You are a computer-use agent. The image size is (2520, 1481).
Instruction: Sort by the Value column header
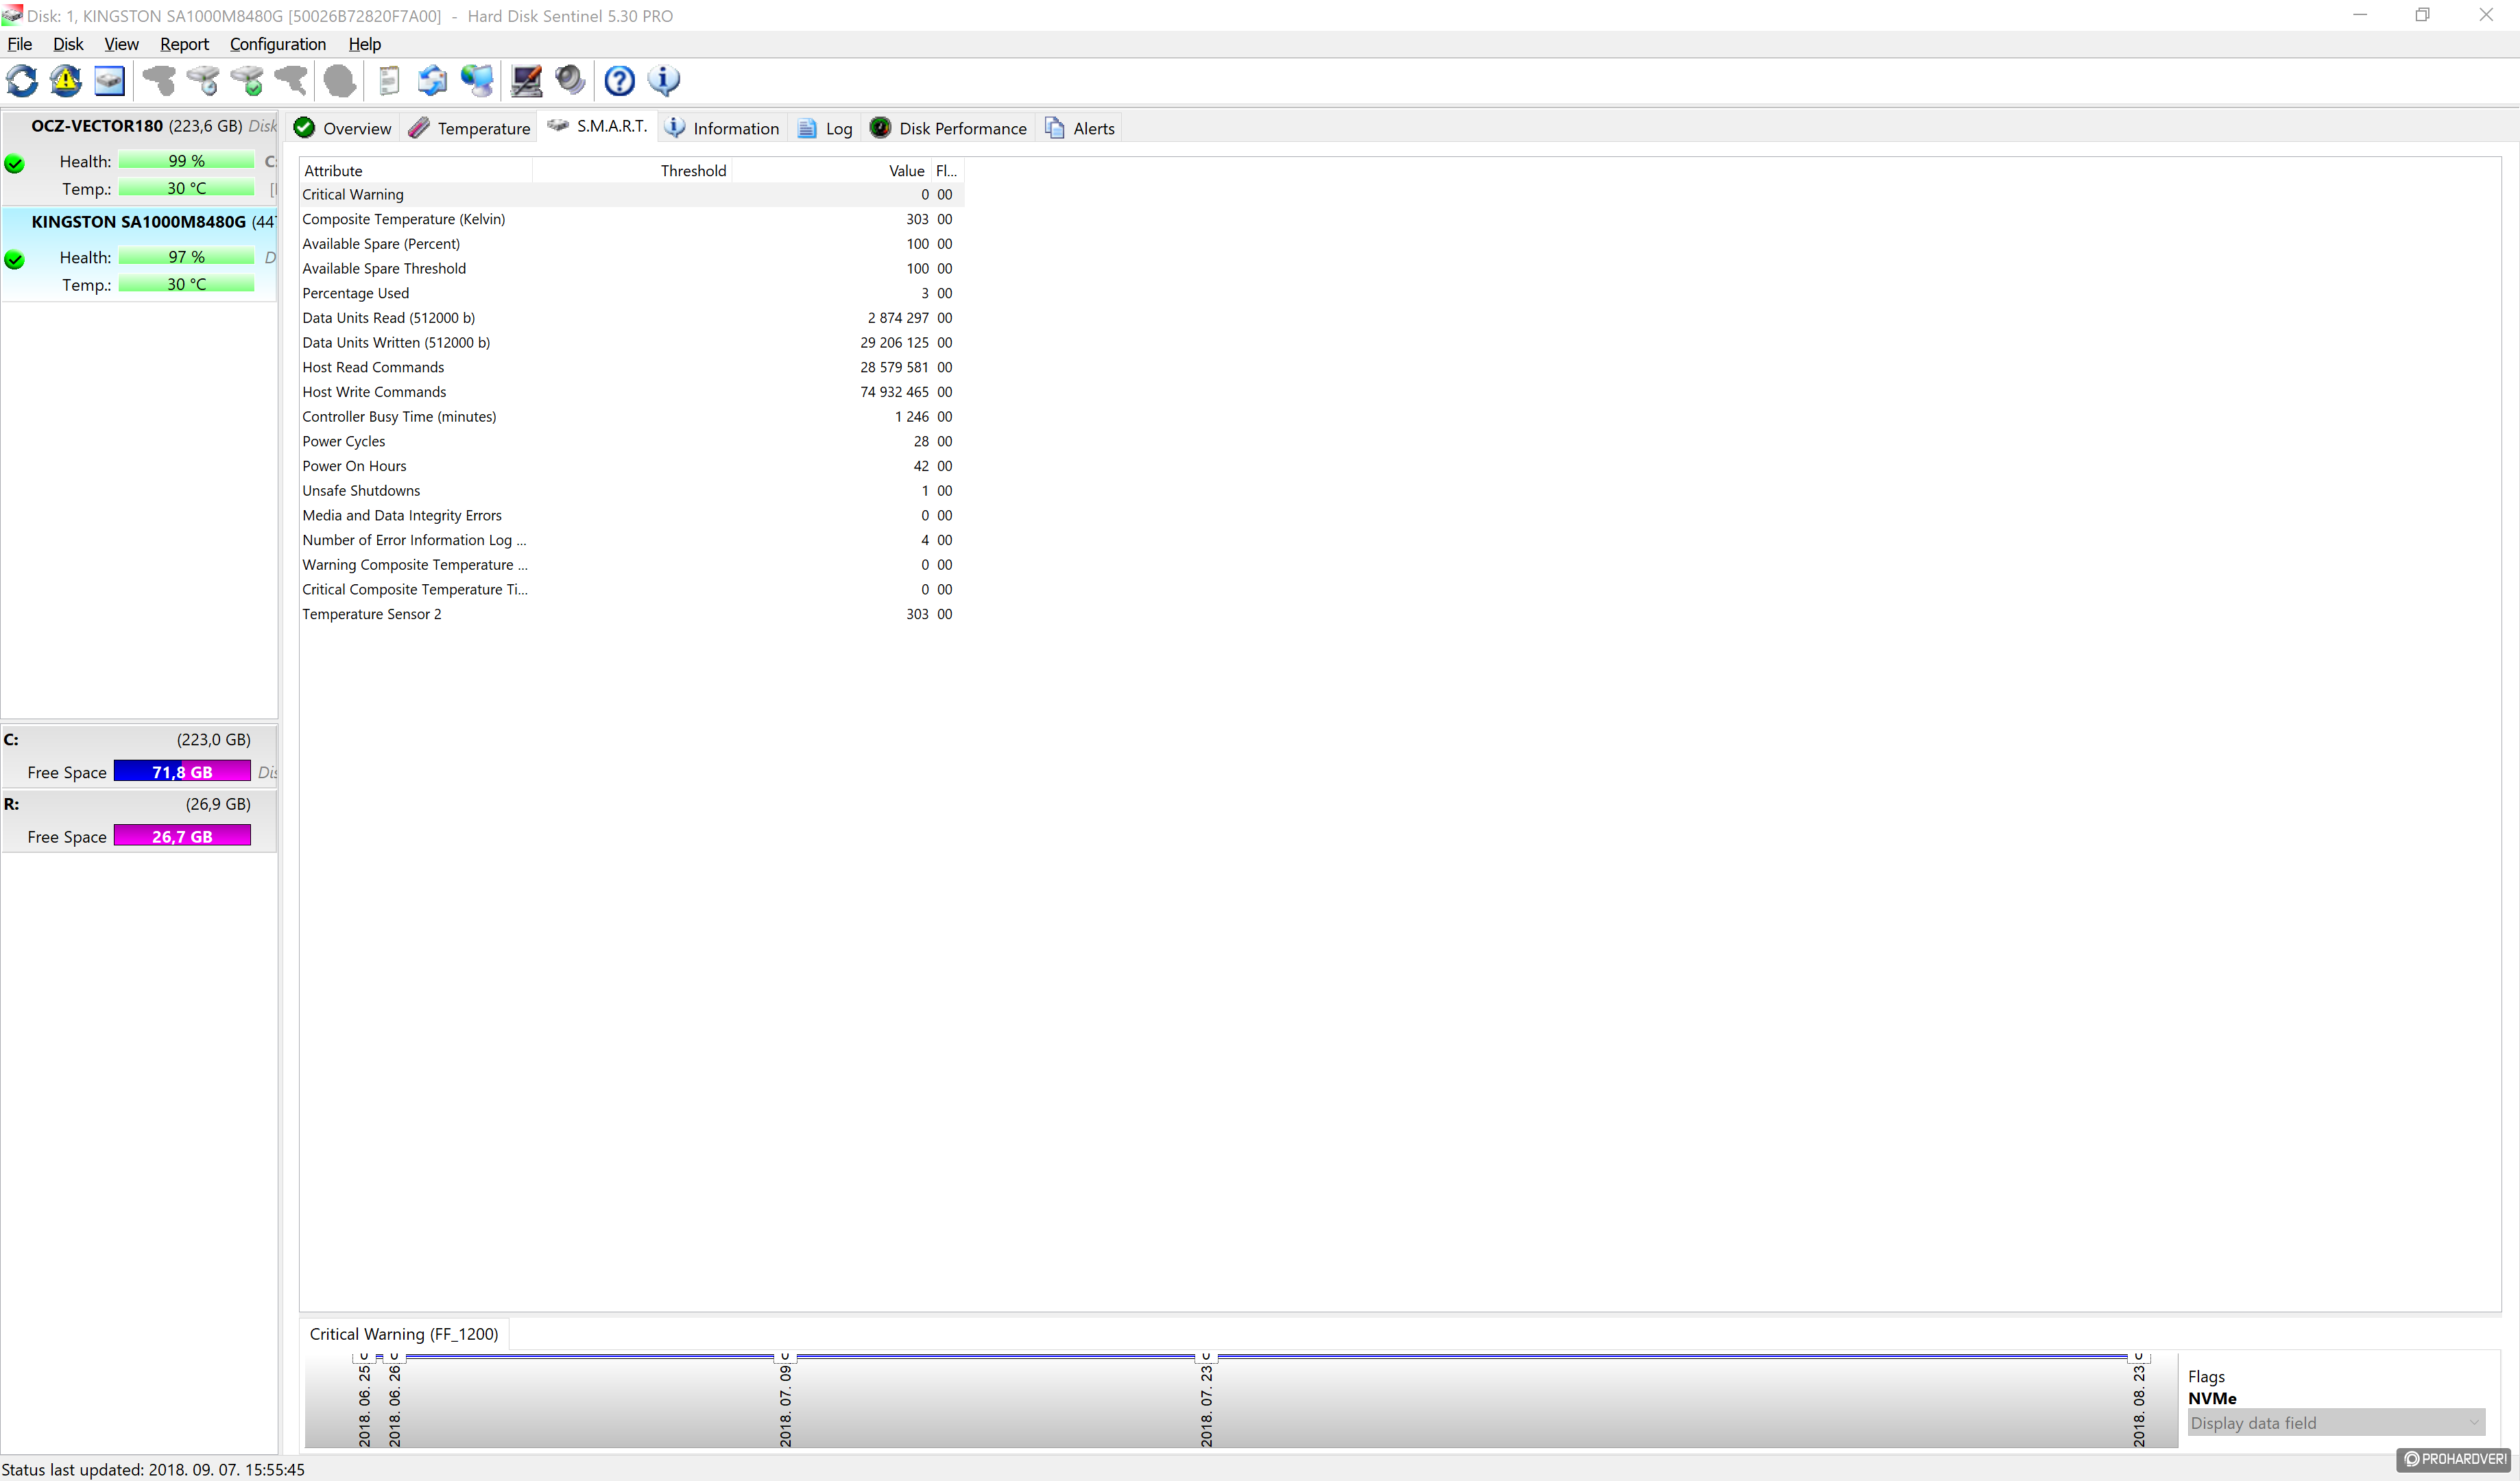(831, 171)
